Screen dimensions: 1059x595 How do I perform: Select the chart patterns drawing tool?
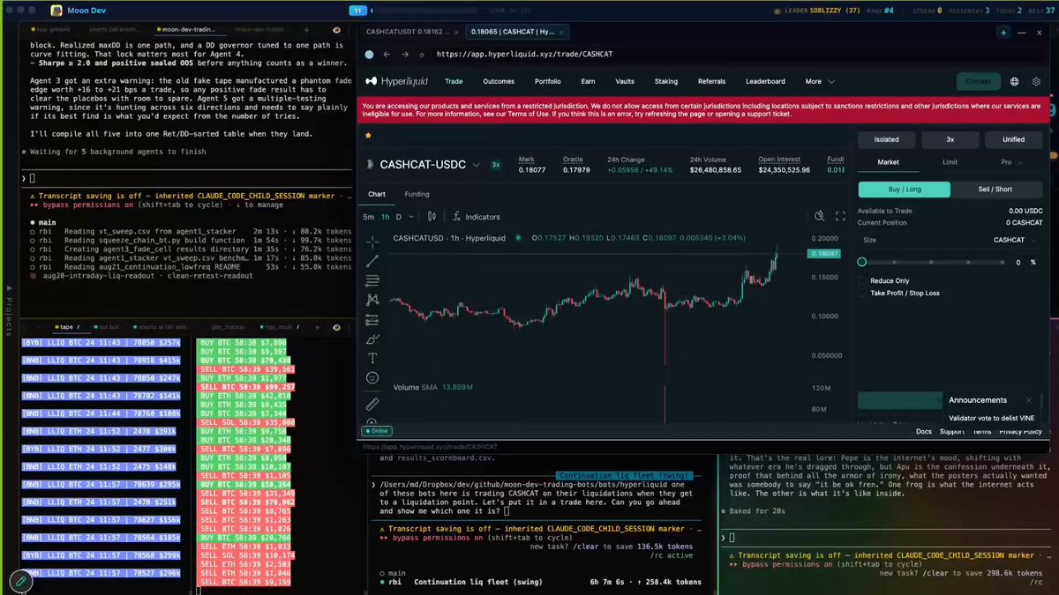pyautogui.click(x=372, y=300)
